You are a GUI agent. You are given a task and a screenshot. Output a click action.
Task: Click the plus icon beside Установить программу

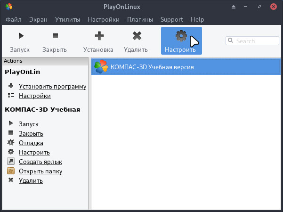[11, 86]
